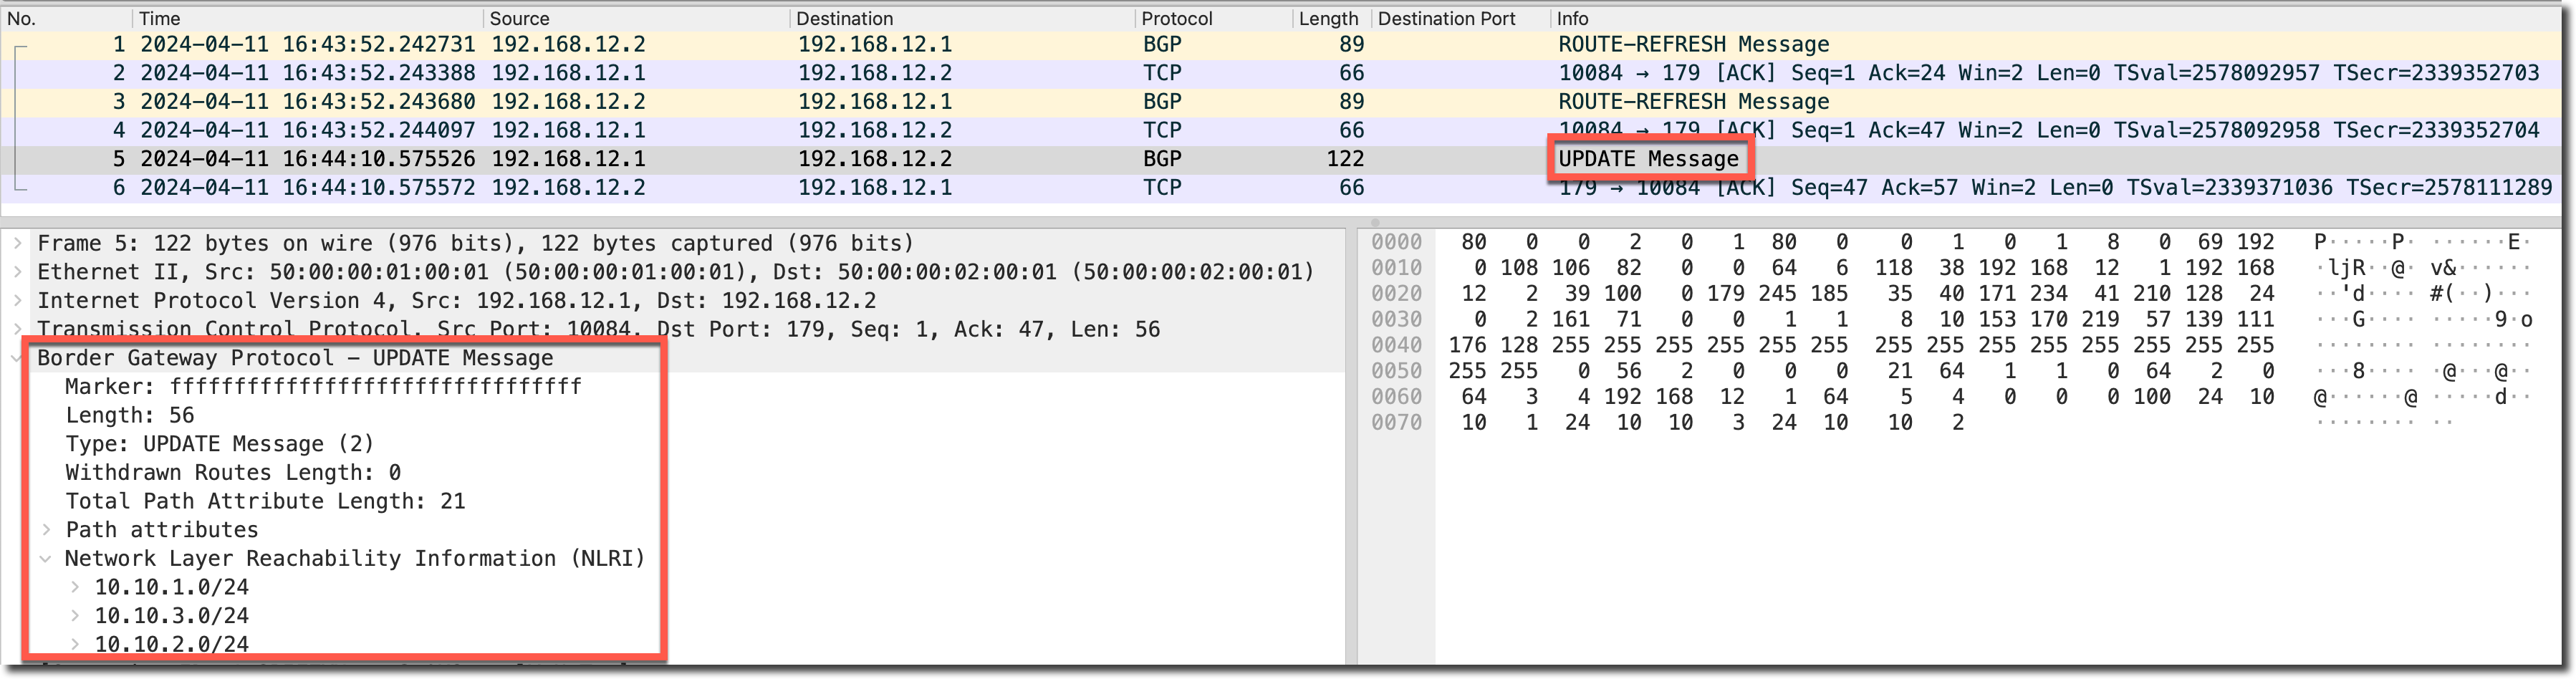
Task: Sort packets by the Time column header
Action: pos(160,18)
